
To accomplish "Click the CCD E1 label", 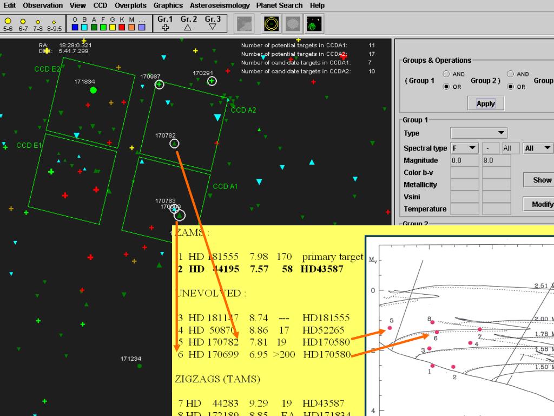I will pos(29,145).
